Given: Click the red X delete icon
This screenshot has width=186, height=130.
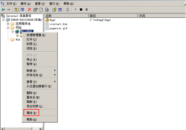Looking at the screenshot, I should [x=30, y=10].
